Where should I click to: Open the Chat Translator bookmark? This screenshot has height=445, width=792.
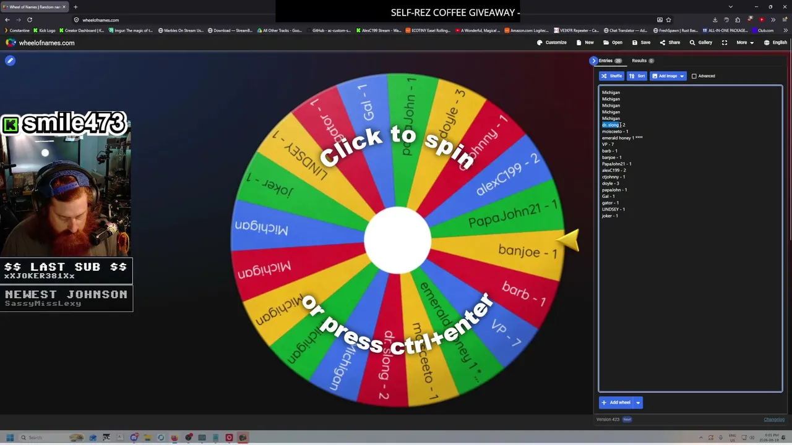click(x=625, y=30)
